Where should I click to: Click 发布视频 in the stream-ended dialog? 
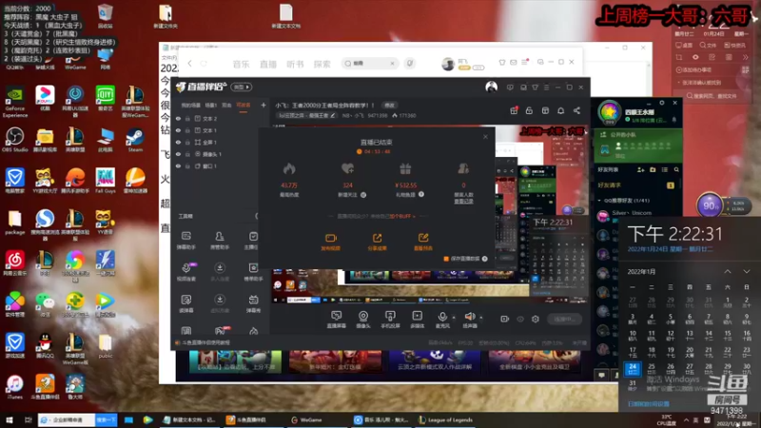click(x=330, y=242)
